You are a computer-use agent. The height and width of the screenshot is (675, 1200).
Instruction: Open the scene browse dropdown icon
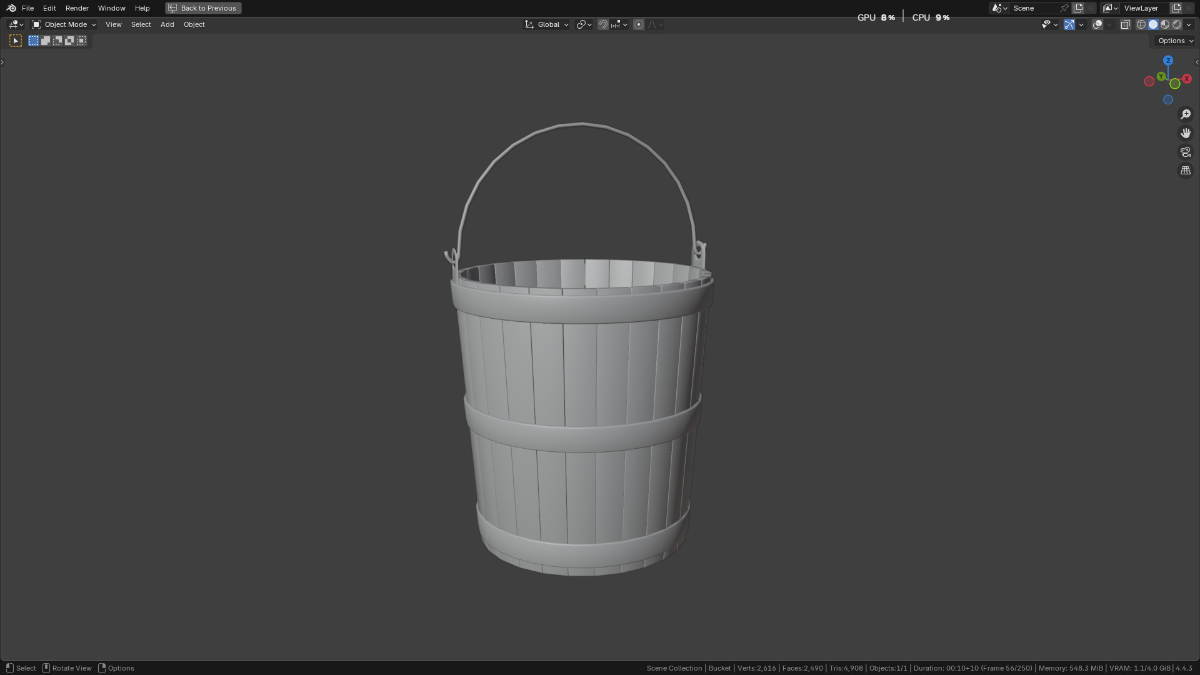tap(999, 8)
